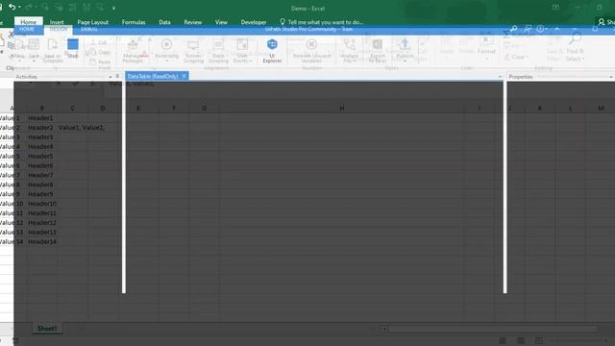
Task: Click the Paste command
Action: tap(100, 62)
